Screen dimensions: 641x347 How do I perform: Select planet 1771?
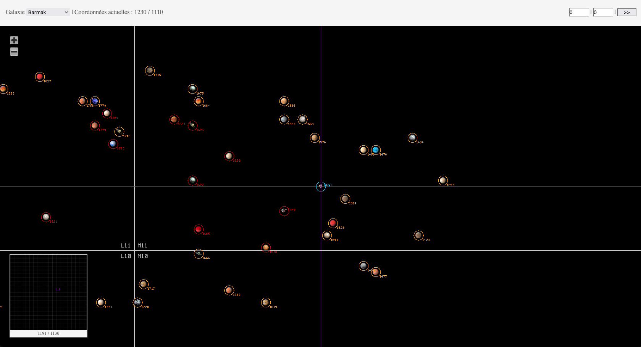[x=101, y=302]
